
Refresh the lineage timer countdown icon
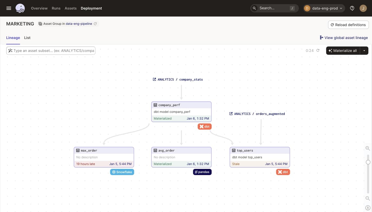tap(318, 51)
